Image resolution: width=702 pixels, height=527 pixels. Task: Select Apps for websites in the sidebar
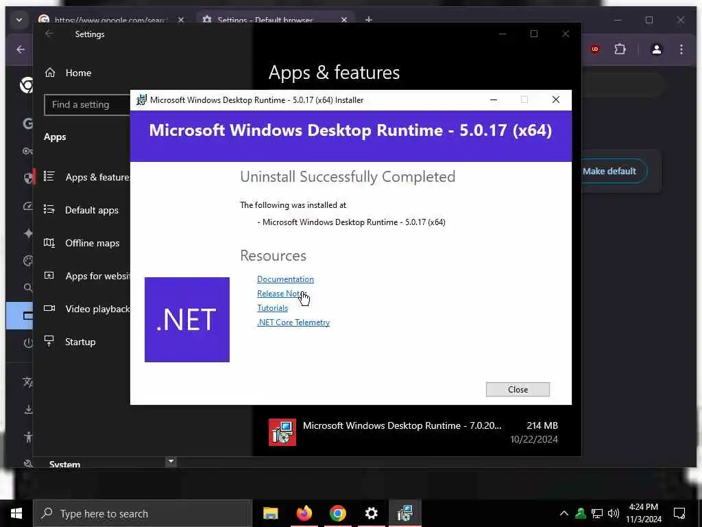click(x=86, y=276)
